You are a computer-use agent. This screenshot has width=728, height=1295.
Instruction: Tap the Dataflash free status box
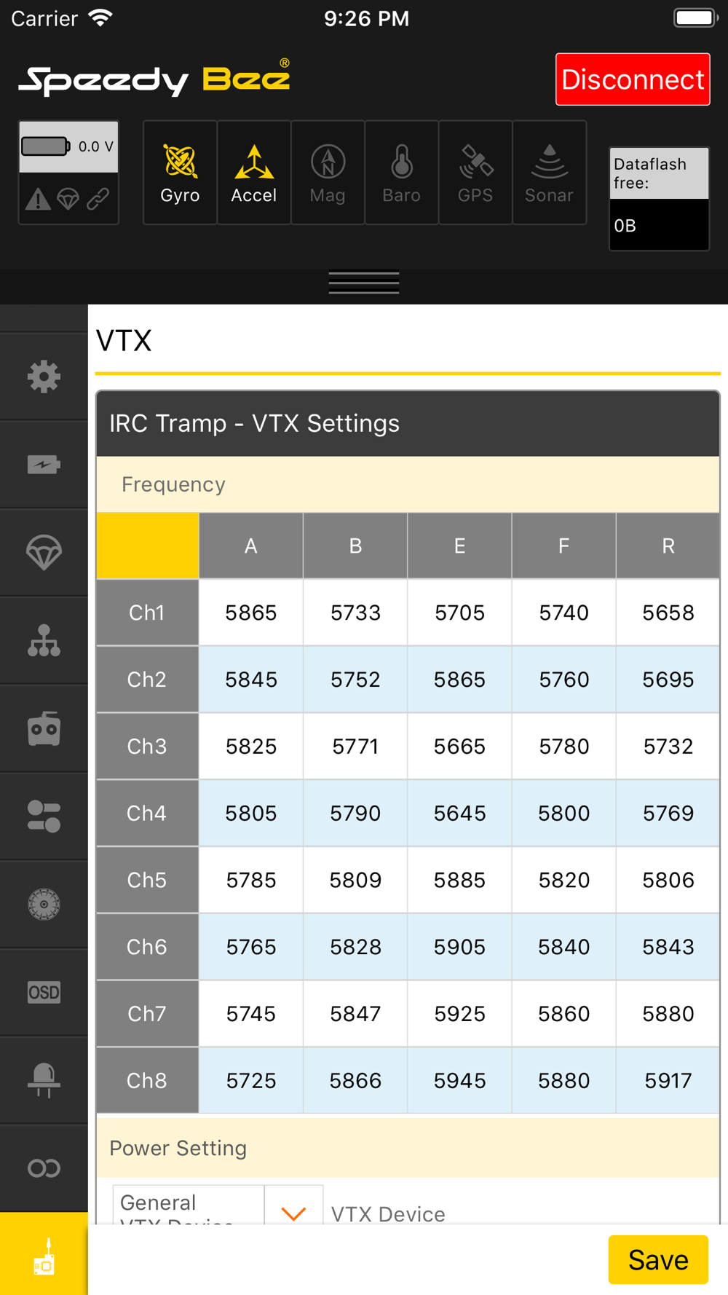[659, 199]
